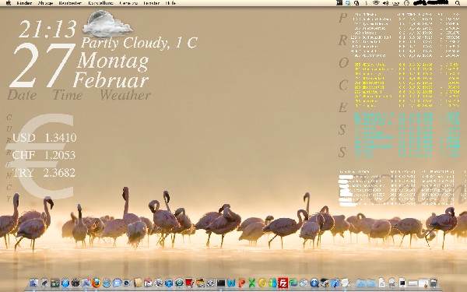Open PowerPoint orange P icon in Dock

coord(242,283)
